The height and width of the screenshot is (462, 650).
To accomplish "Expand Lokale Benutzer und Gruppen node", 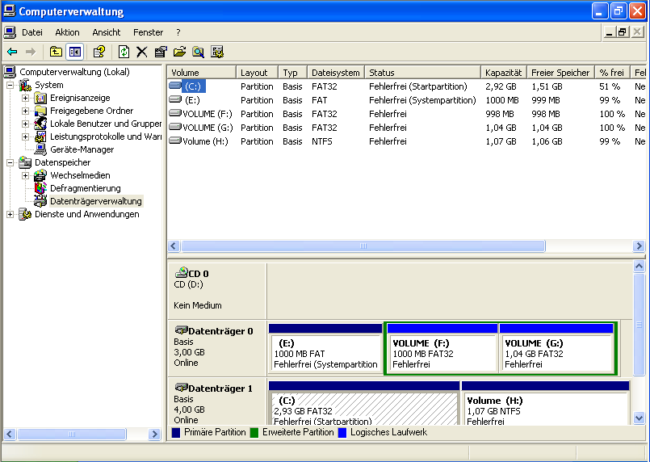I will click(x=25, y=124).
